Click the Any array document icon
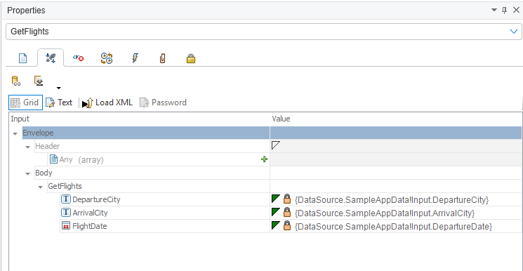 [53, 159]
